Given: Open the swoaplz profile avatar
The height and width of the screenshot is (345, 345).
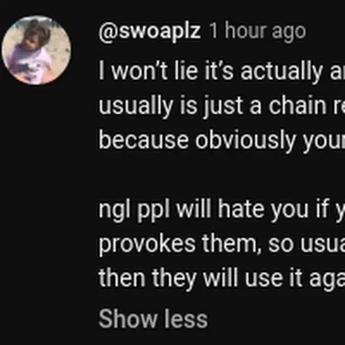Looking at the screenshot, I should pos(36,50).
